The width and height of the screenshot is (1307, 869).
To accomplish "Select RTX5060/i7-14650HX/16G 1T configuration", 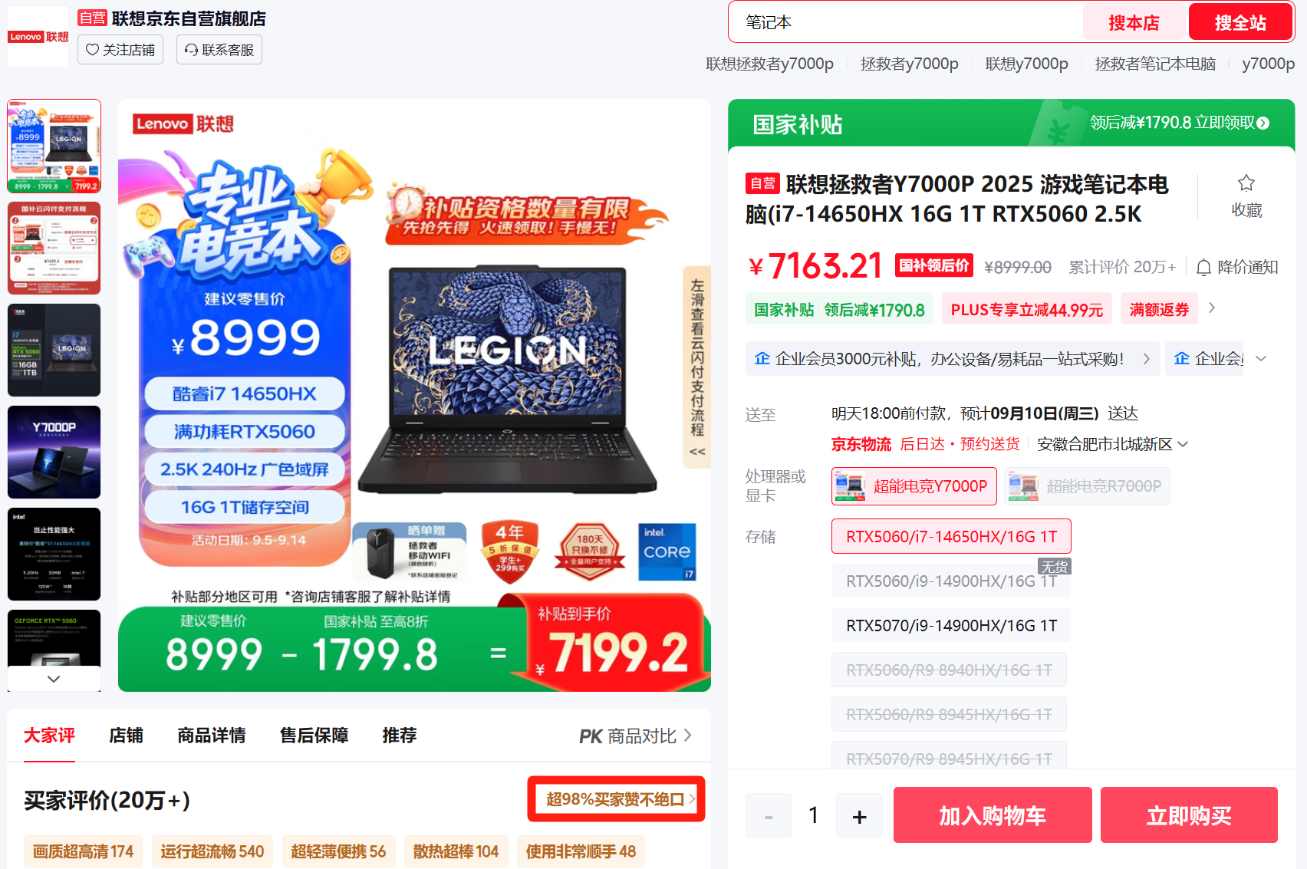I will [951, 537].
